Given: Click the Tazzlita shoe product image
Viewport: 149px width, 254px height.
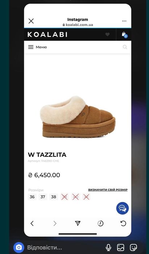Looking at the screenshot, I should click(78, 117).
